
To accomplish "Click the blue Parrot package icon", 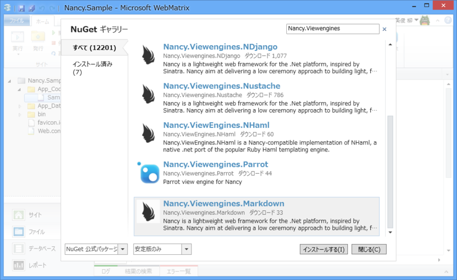I will (x=149, y=173).
